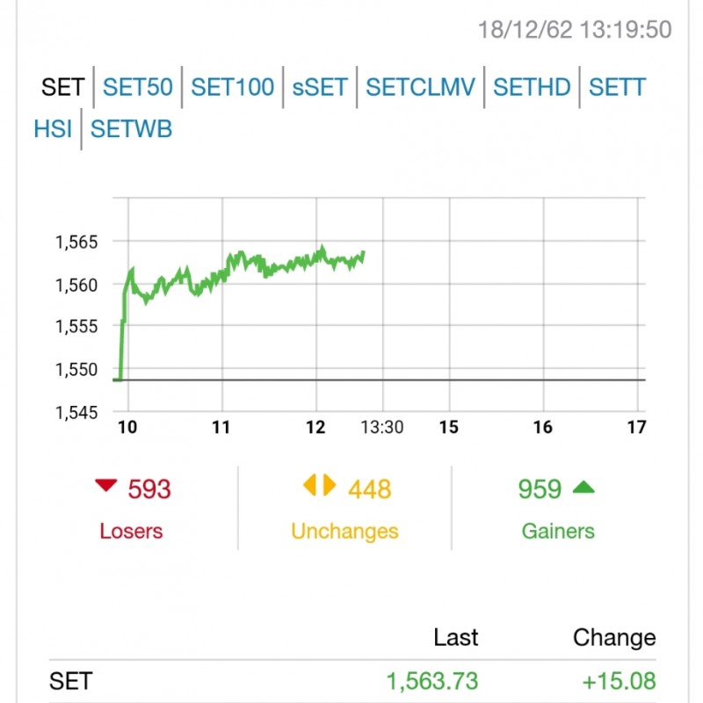
Task: Click the SET row in the table
Action: (352, 681)
